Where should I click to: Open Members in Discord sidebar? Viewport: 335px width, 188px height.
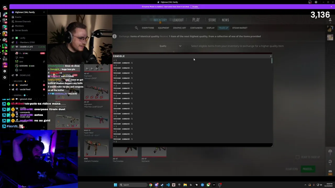[x=28, y=26]
